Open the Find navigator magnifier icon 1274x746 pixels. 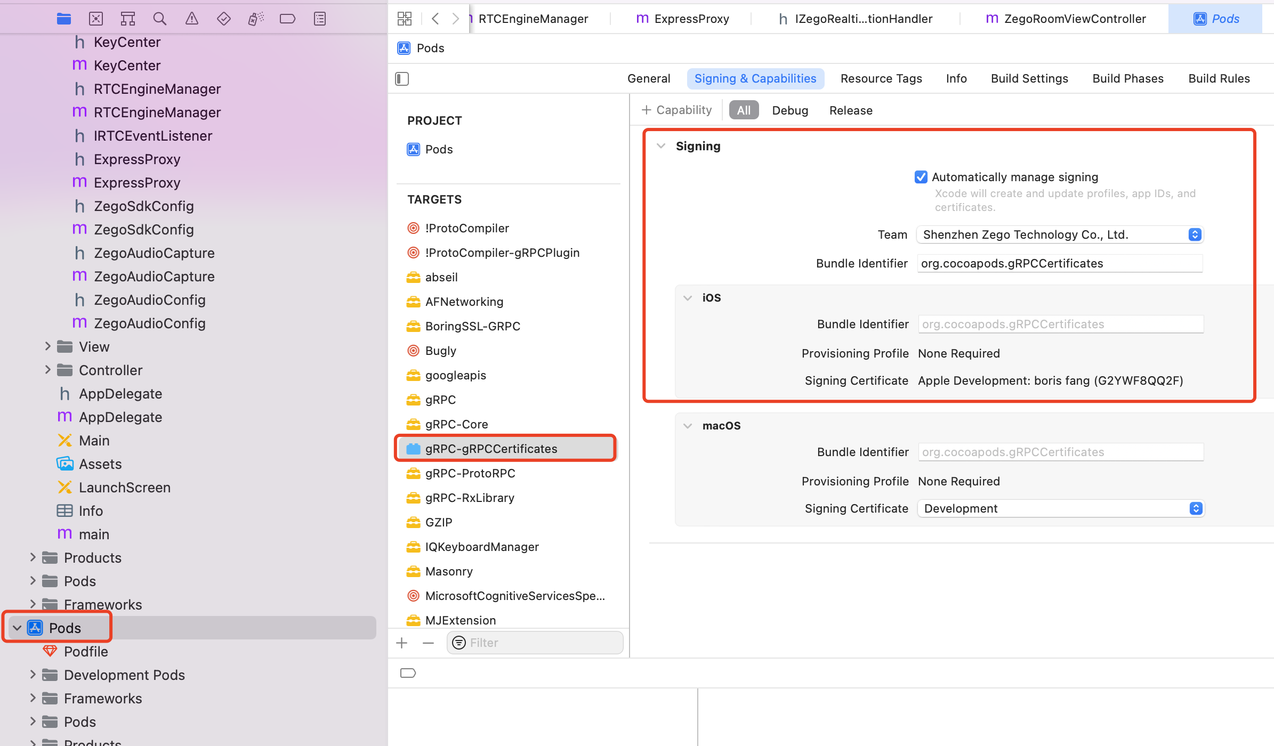[x=160, y=19]
